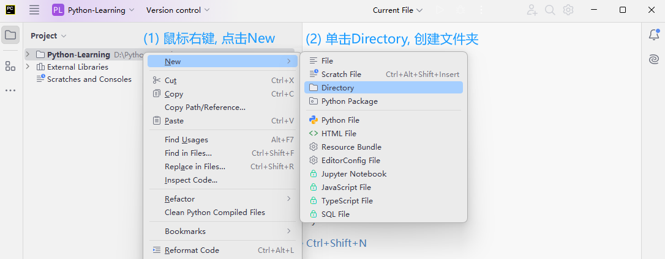Open the AI Assistant swirl icon
The height and width of the screenshot is (259, 665).
[654, 59]
